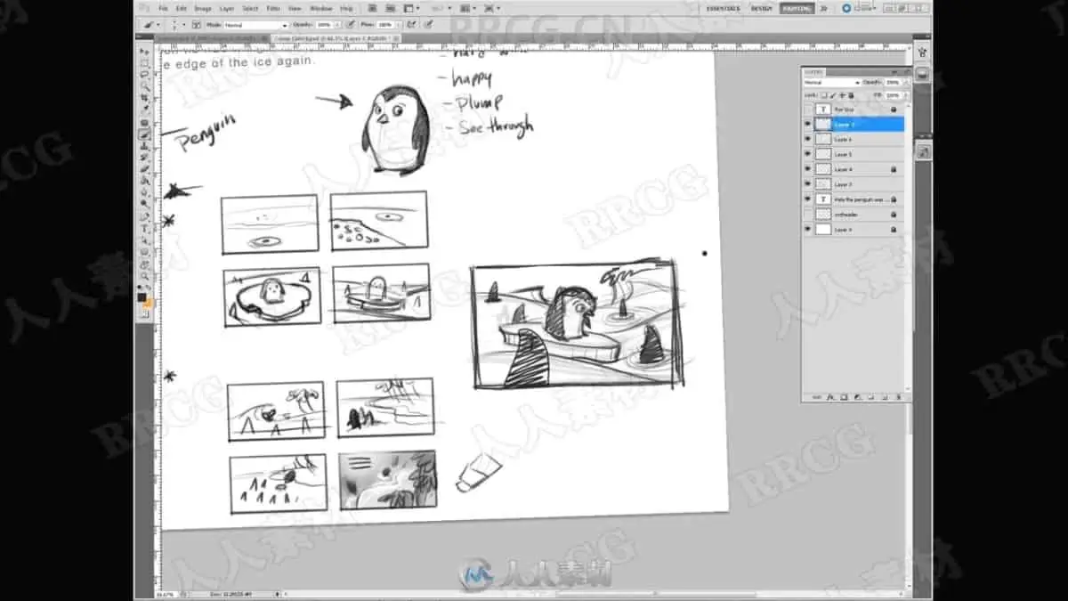Open the Layer menu

pyautogui.click(x=227, y=8)
